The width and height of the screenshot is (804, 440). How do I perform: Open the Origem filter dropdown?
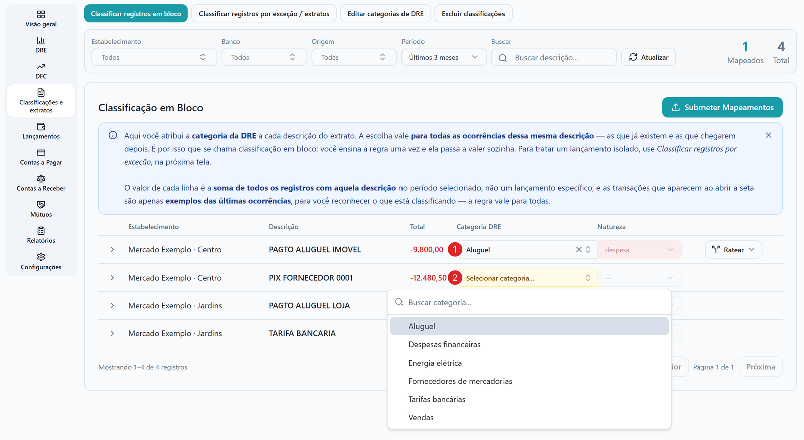coord(354,57)
